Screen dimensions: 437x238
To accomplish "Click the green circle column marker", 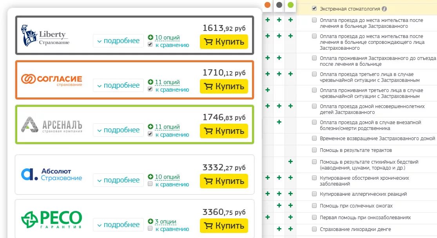I will (290, 5).
